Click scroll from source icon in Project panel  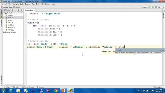pyautogui.click(x=12, y=10)
